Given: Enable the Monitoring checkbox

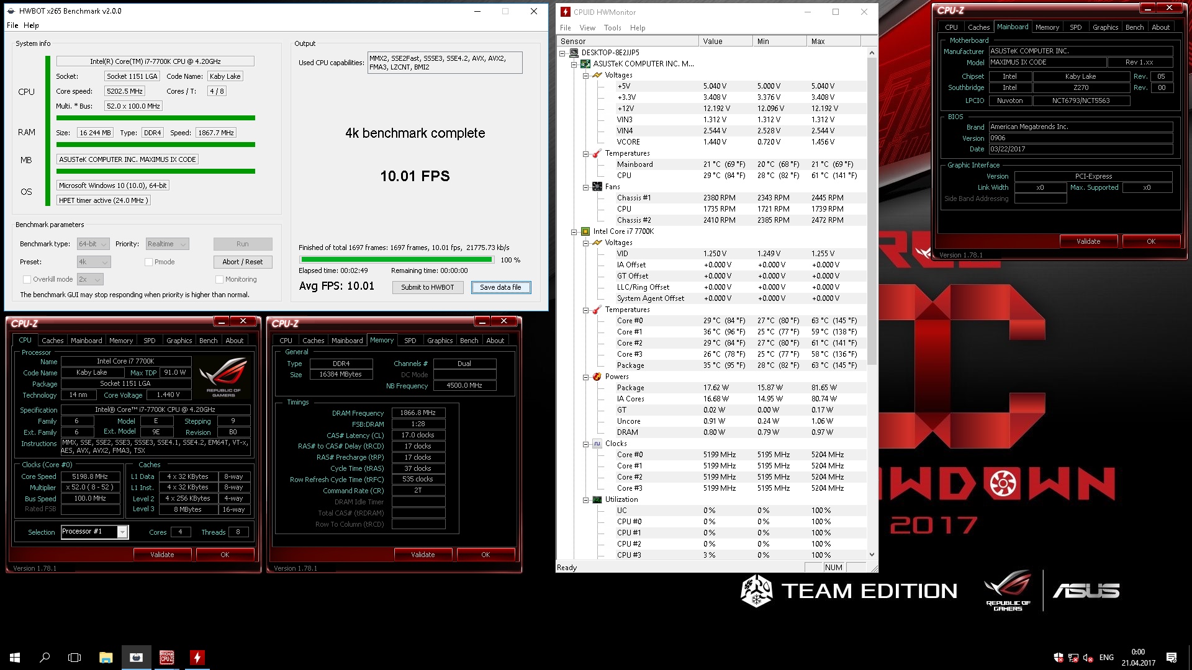Looking at the screenshot, I should point(219,279).
